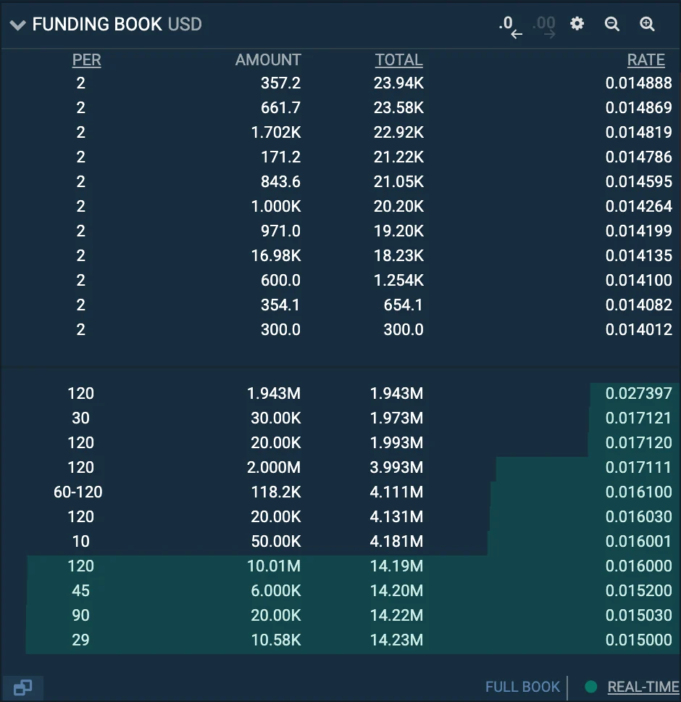Click bid amount 1.702K
The height and width of the screenshot is (702, 681).
pyautogui.click(x=276, y=132)
